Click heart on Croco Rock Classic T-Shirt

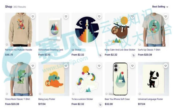coord(33,66)
